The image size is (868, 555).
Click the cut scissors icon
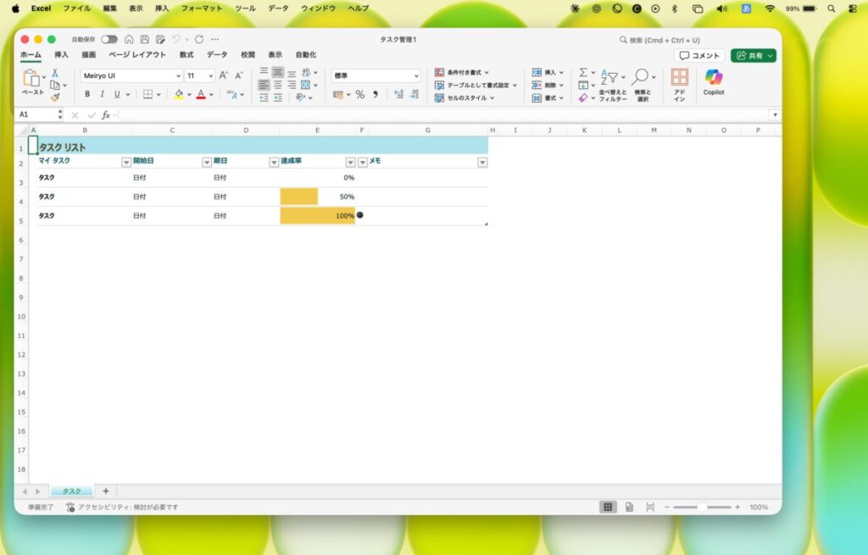(55, 73)
